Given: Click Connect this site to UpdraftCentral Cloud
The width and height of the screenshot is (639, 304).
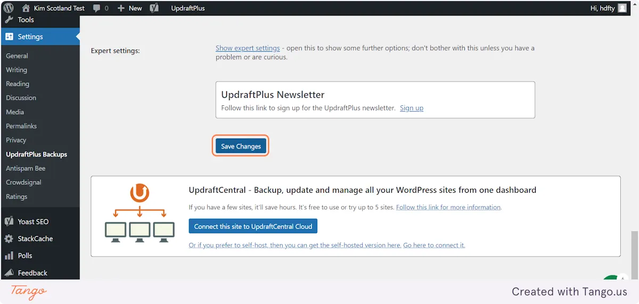Looking at the screenshot, I should (x=253, y=226).
